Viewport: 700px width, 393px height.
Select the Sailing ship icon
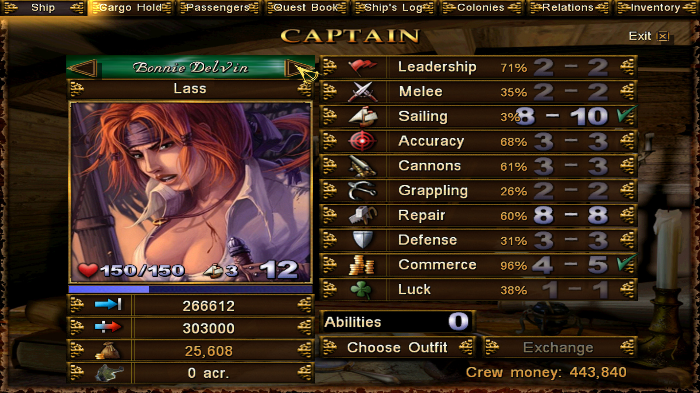point(362,116)
